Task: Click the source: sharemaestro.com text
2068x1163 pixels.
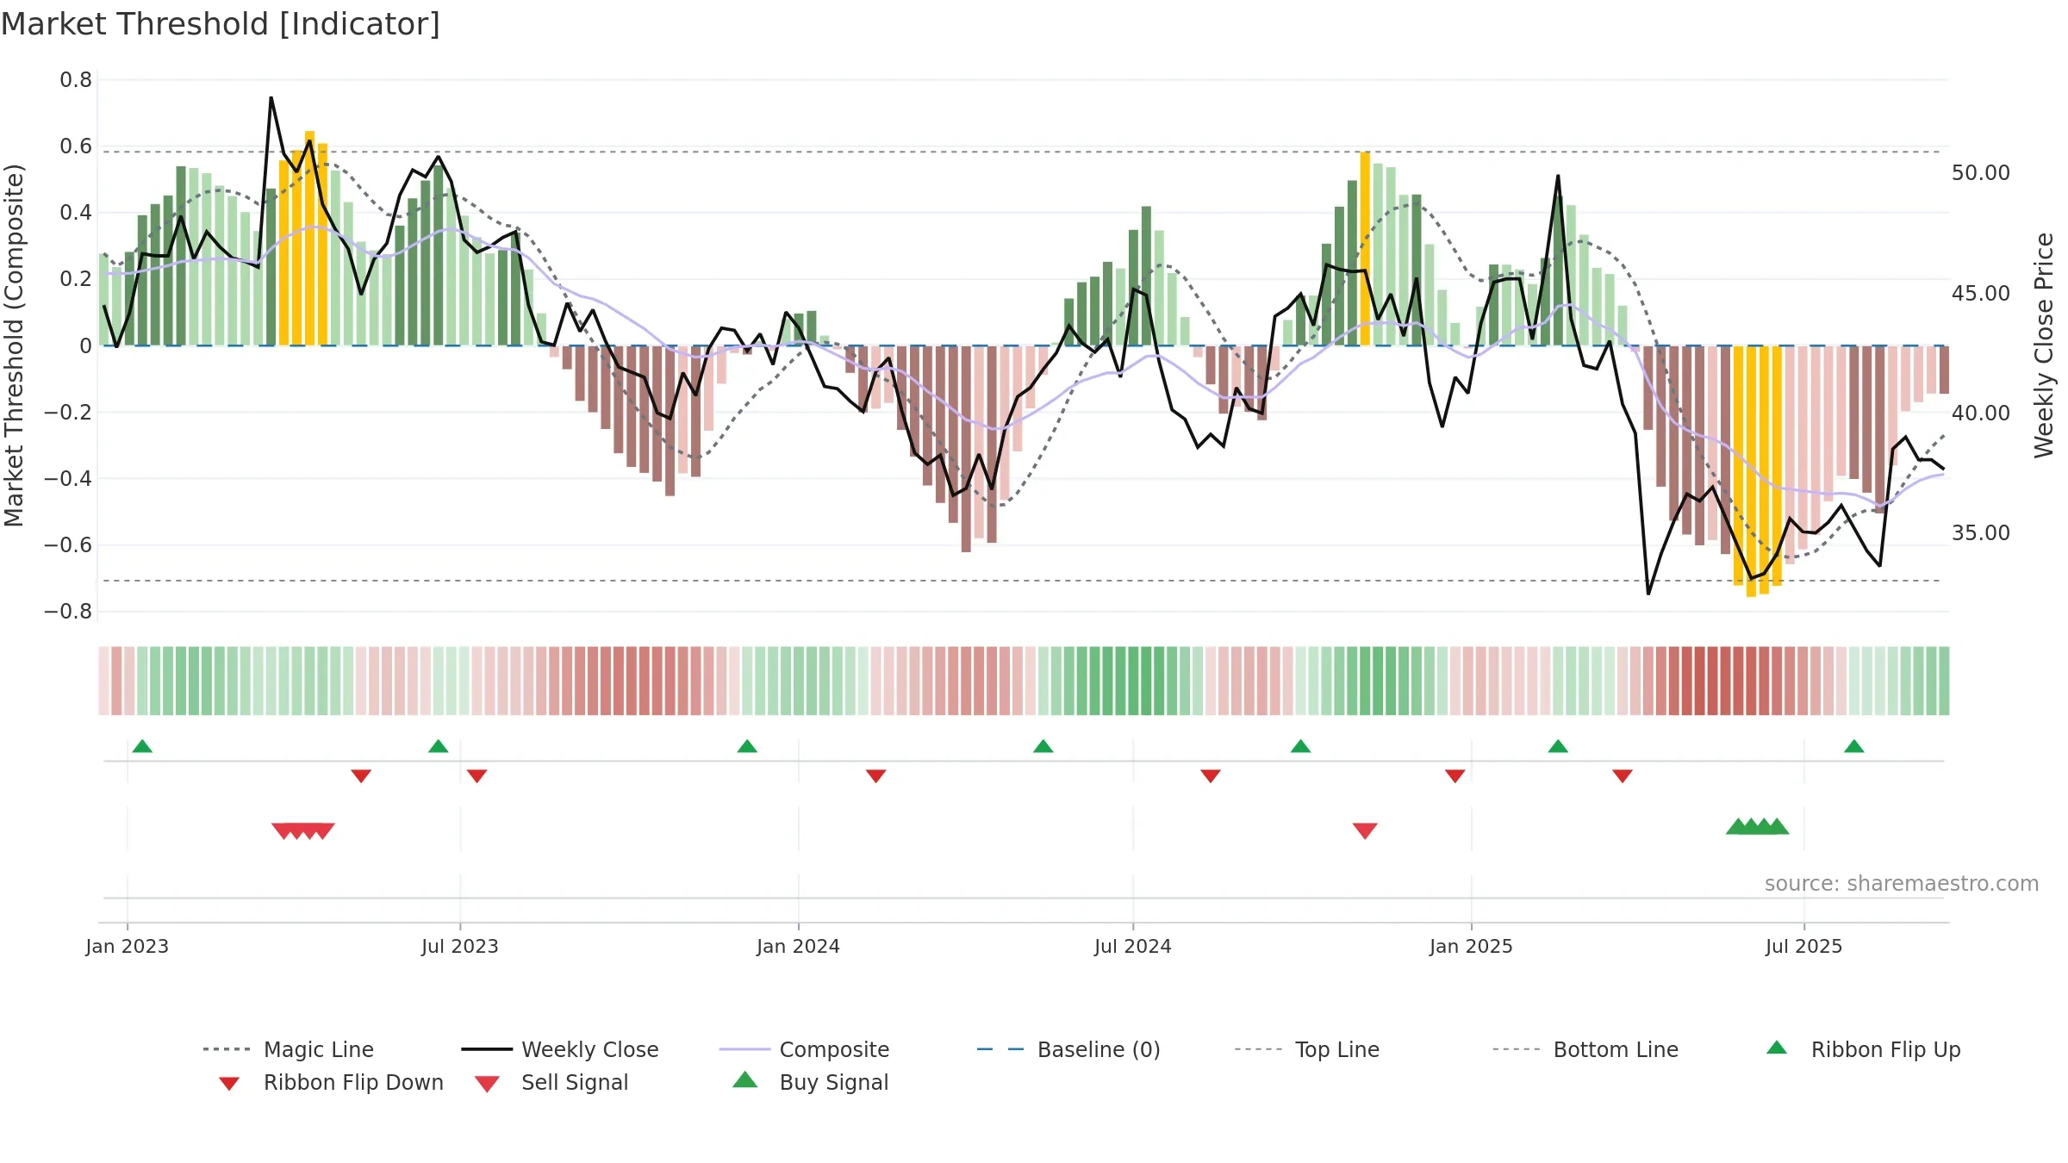Action: (x=1902, y=884)
